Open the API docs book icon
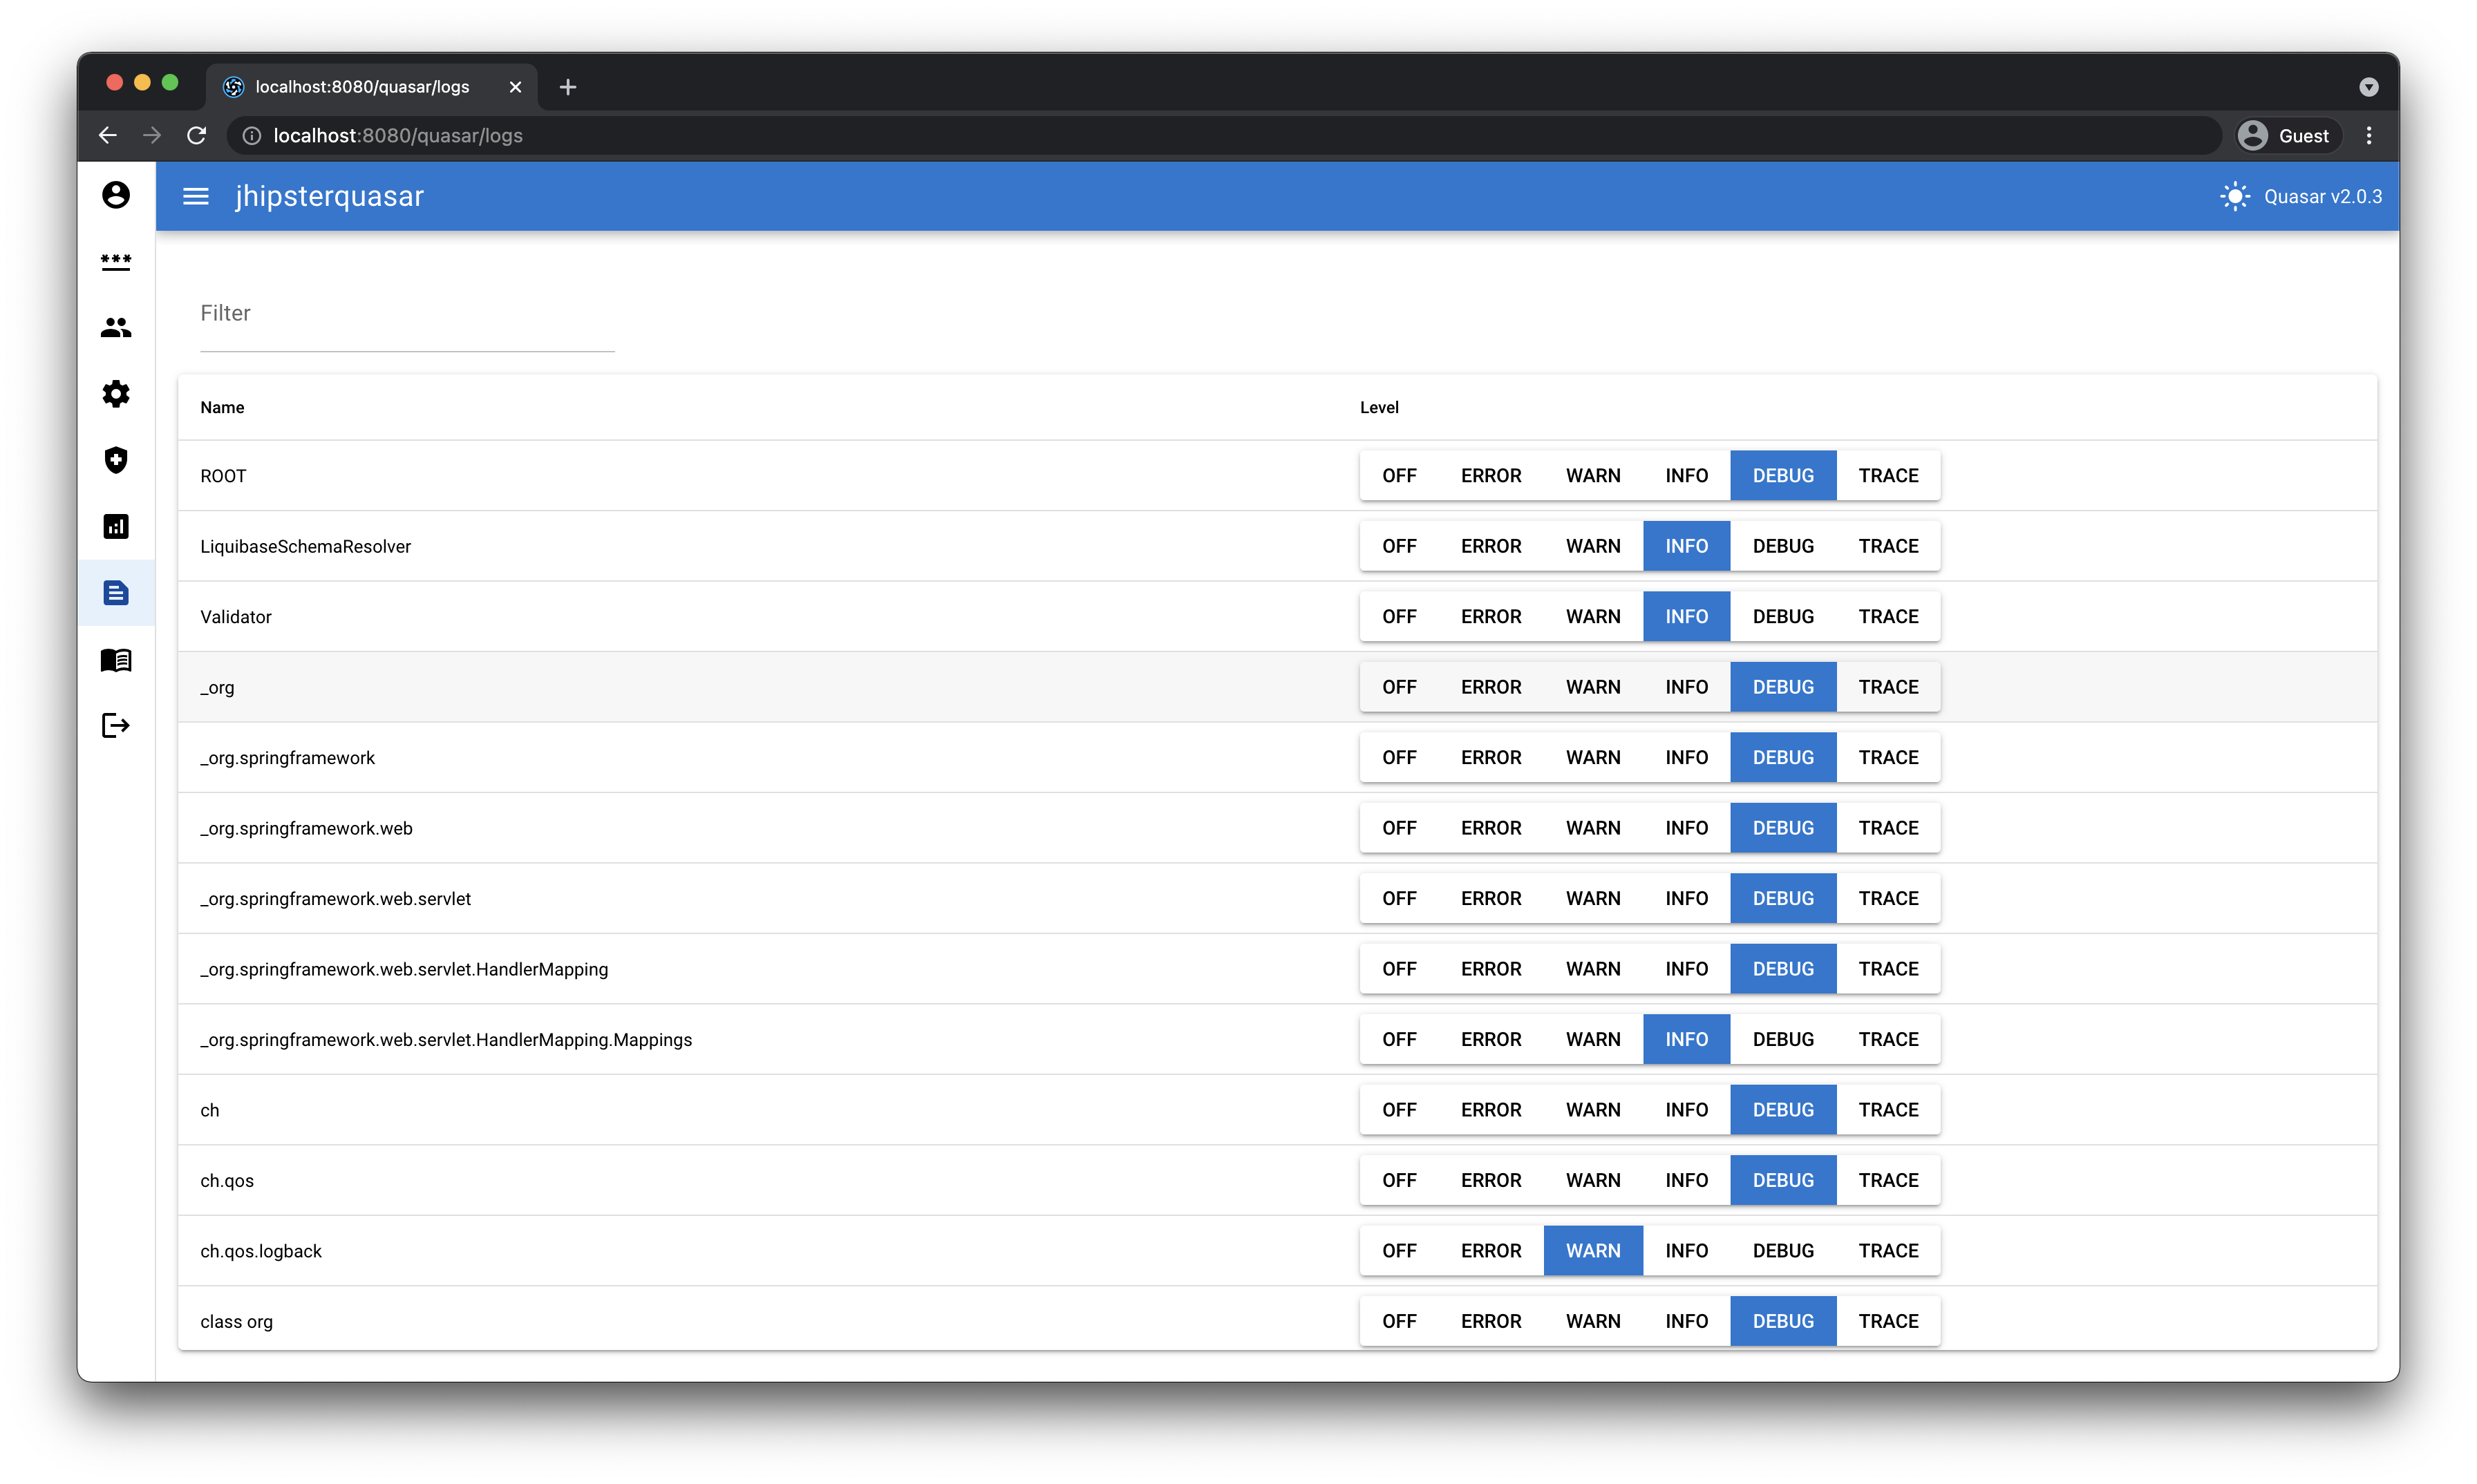The width and height of the screenshot is (2477, 1484). click(116, 660)
